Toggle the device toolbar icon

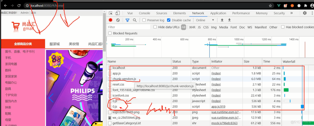coord(117,13)
